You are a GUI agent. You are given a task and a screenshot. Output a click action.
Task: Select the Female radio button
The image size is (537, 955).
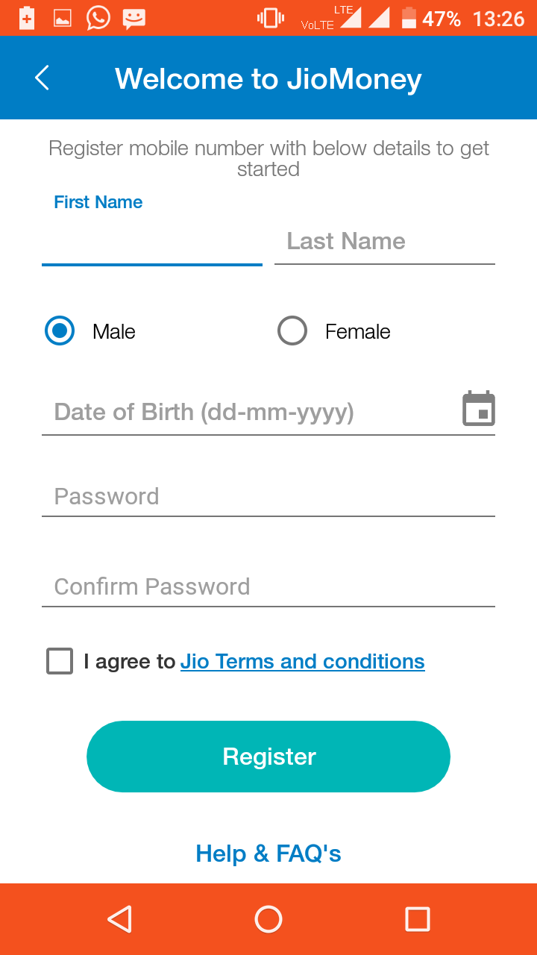point(292,331)
